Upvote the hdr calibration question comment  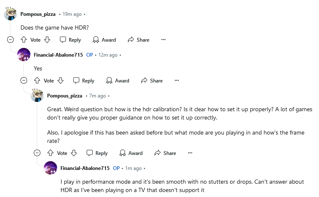tap(50, 153)
